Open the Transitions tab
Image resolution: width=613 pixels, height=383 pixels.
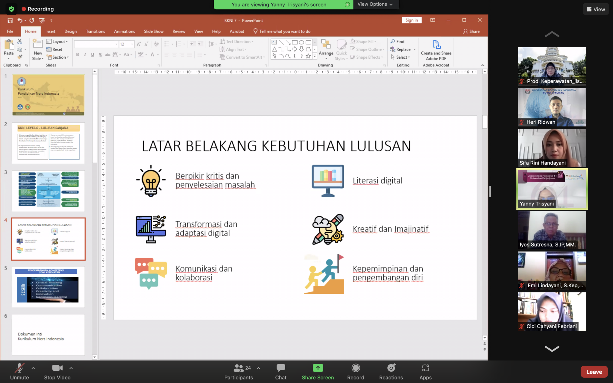95,31
